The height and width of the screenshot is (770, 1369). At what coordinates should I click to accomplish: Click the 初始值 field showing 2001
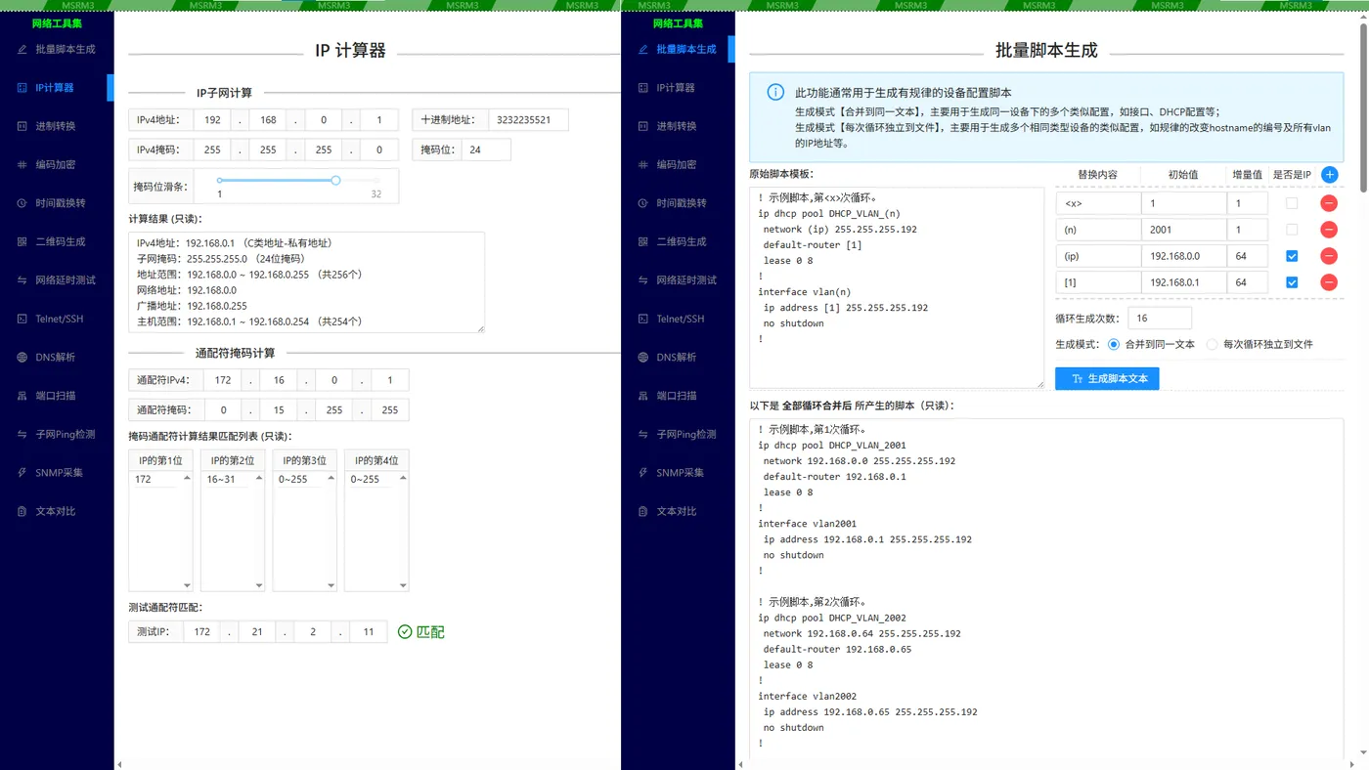1183,230
